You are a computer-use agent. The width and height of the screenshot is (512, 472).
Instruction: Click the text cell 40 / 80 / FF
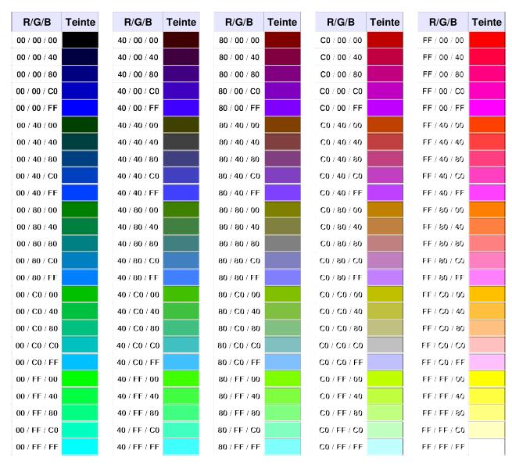(x=138, y=277)
